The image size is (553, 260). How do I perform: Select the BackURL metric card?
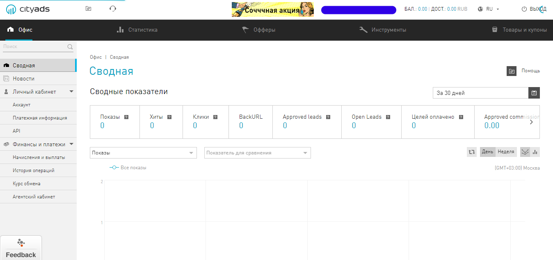coord(251,122)
